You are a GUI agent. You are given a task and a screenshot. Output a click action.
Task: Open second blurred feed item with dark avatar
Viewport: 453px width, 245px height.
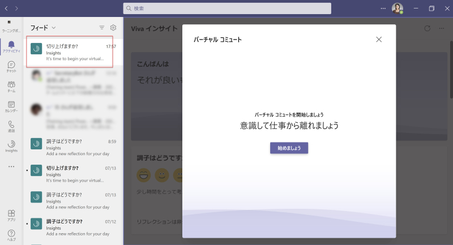tap(74, 117)
